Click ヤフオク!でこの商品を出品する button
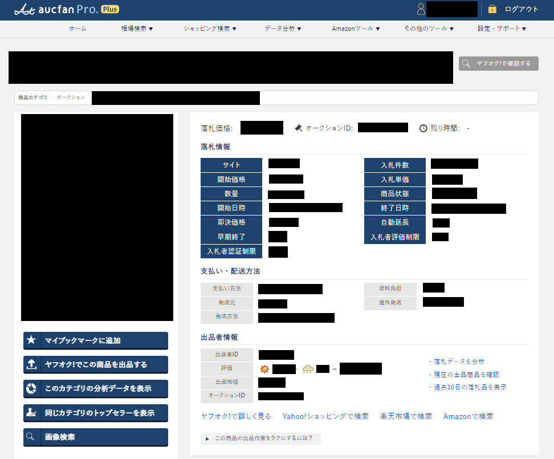Image resolution: width=554 pixels, height=459 pixels. pos(96,364)
